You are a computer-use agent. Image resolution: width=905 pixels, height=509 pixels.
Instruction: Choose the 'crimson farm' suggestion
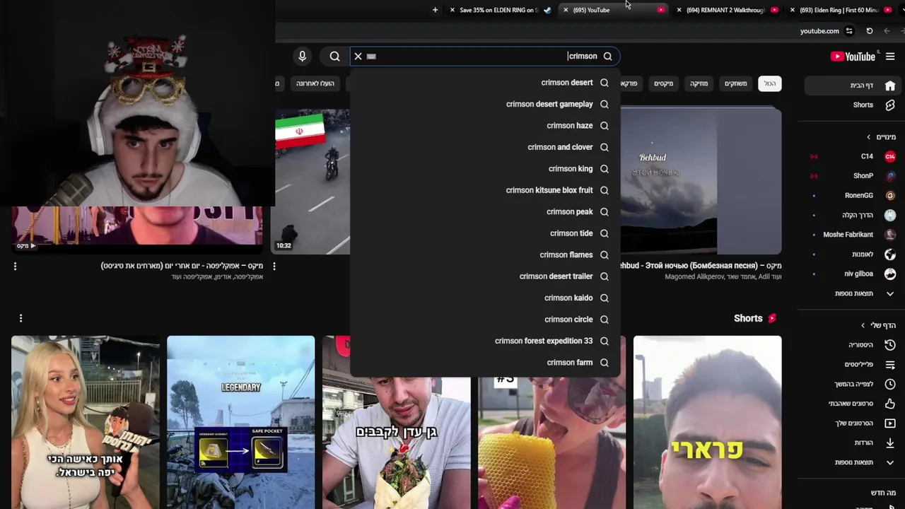click(x=485, y=363)
